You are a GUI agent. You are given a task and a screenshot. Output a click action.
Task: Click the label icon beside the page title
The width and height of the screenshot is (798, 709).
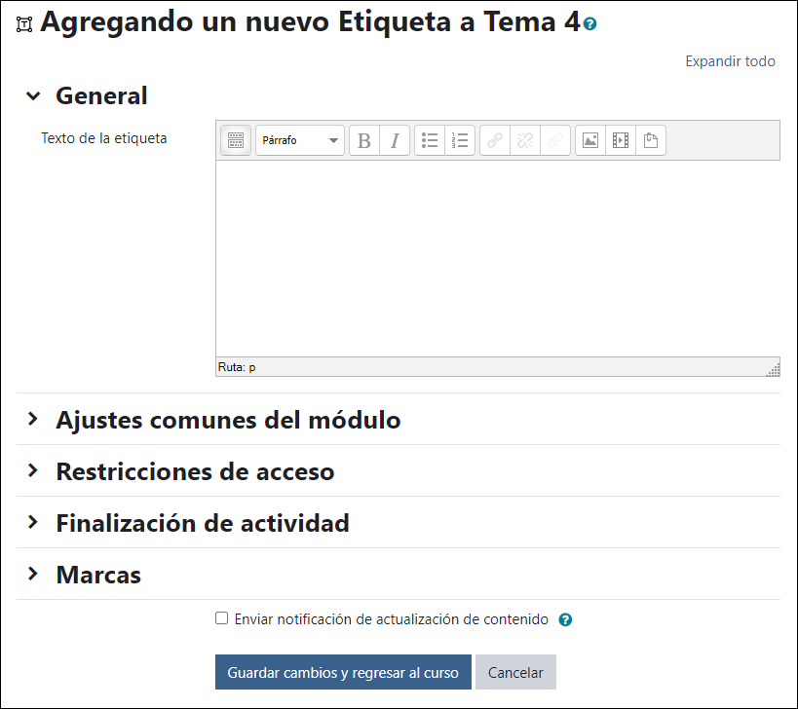24,24
